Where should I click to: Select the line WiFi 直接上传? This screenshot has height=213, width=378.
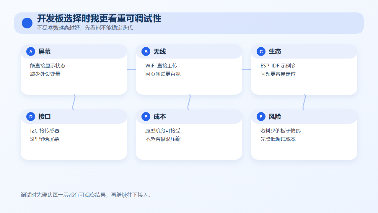coord(161,66)
